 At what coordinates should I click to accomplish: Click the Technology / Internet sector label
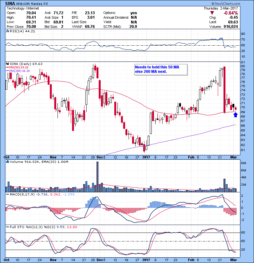coord(23,8)
